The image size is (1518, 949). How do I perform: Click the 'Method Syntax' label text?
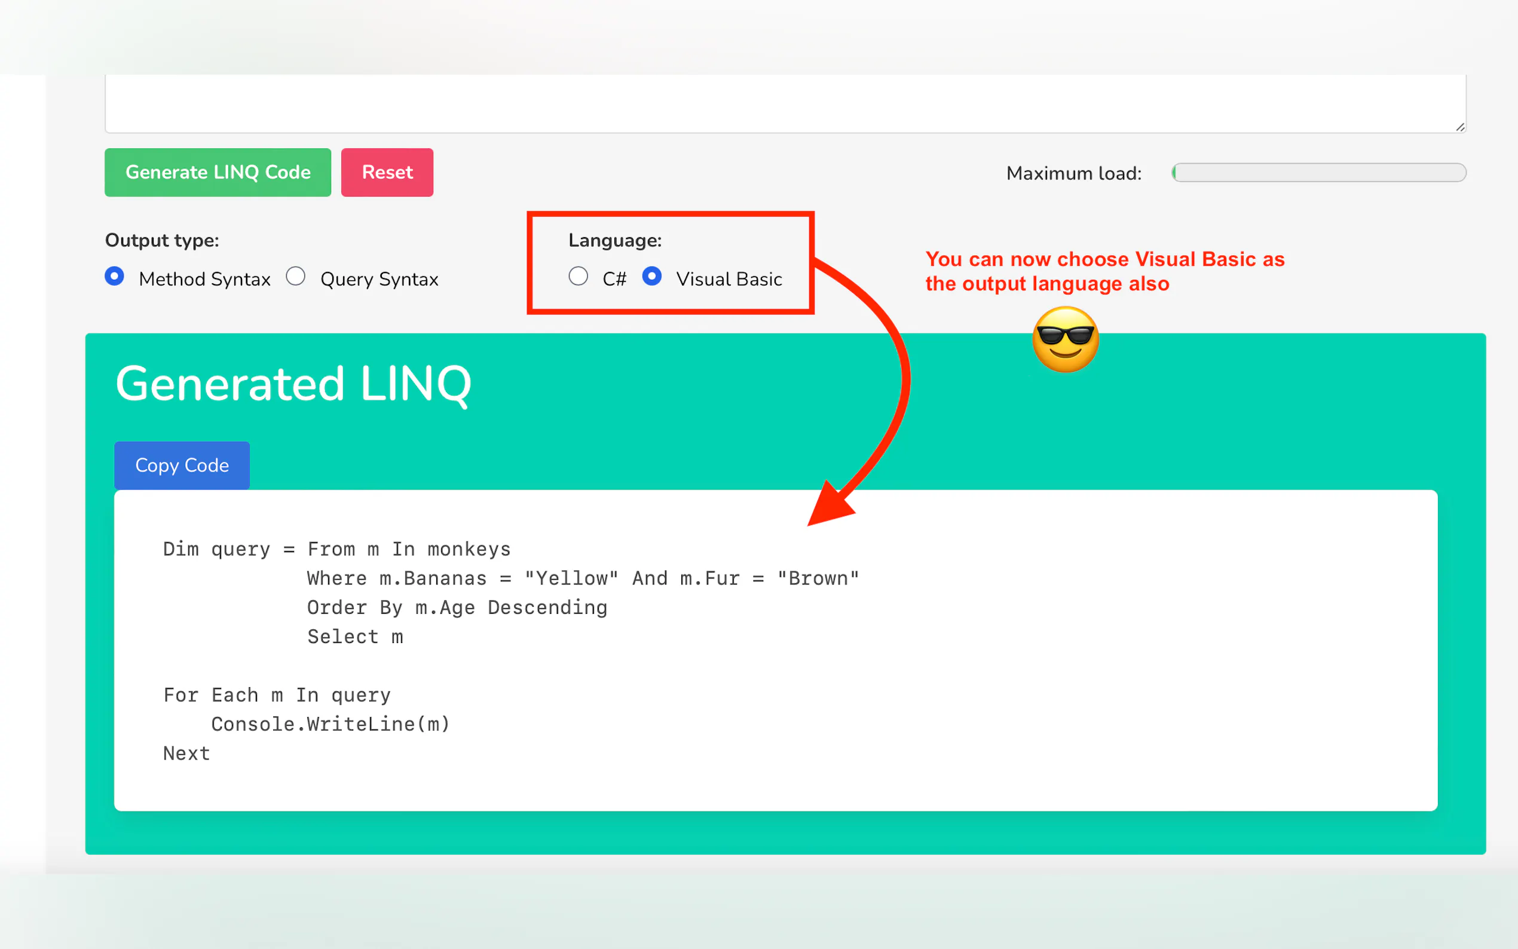[204, 279]
